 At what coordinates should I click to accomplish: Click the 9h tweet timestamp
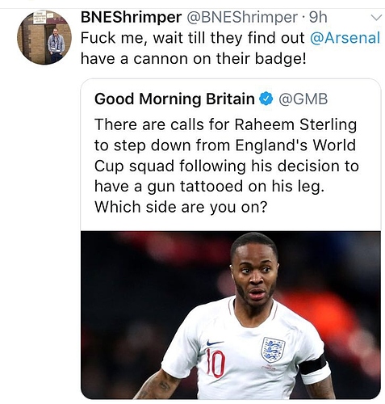pos(318,17)
